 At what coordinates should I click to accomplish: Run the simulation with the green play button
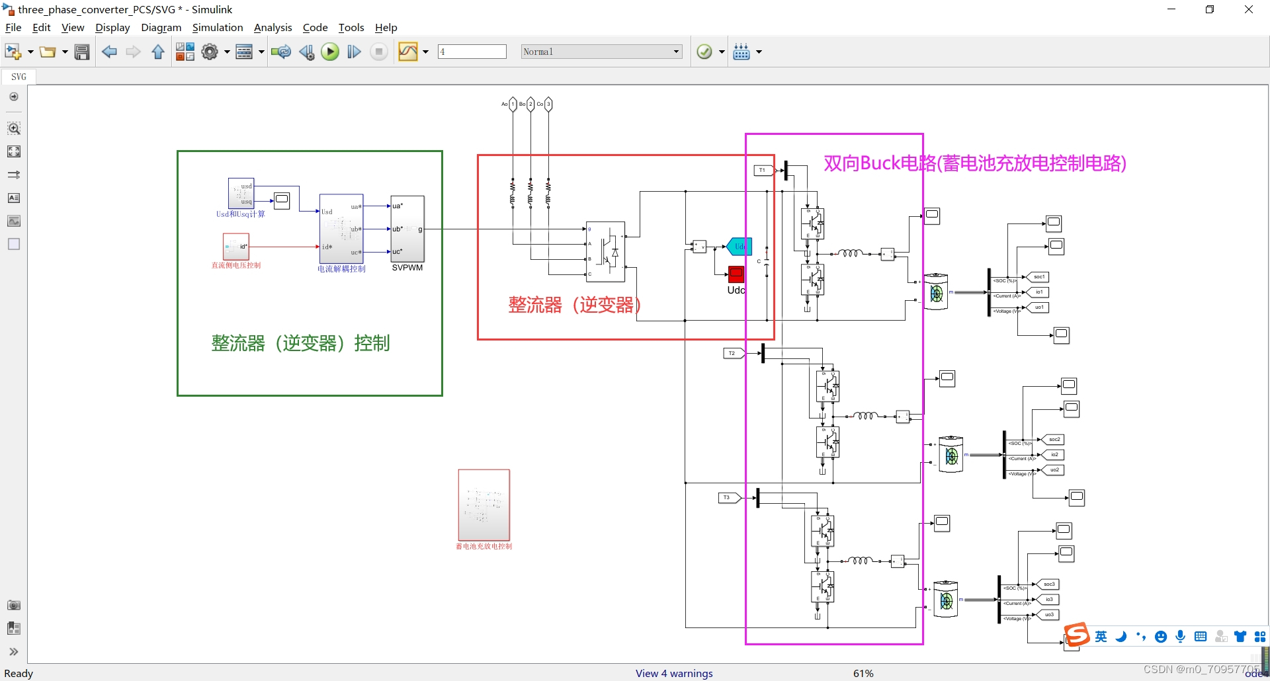tap(330, 52)
